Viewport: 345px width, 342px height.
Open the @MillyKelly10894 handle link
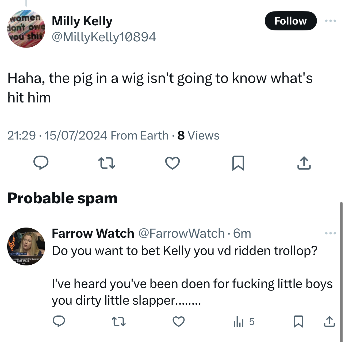(x=104, y=37)
